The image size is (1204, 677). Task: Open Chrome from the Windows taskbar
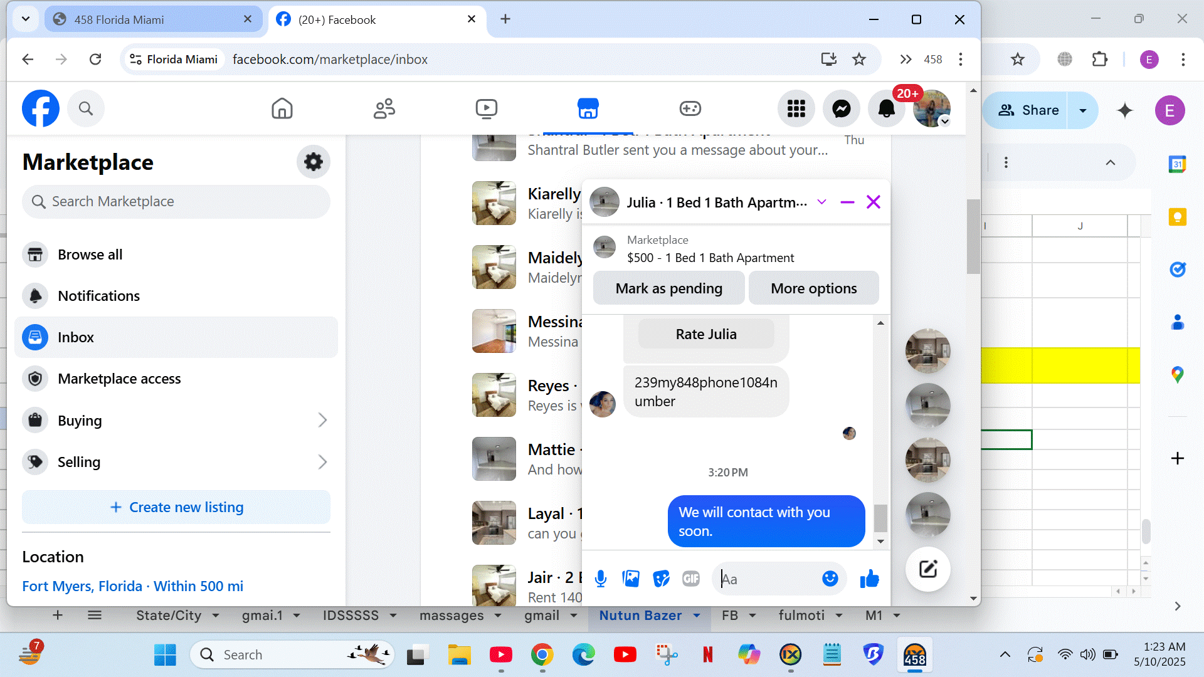542,655
